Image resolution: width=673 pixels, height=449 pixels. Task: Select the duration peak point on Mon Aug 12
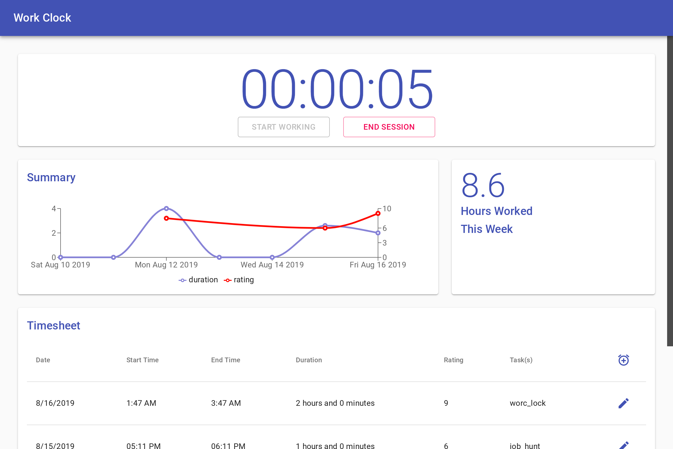[166, 209]
